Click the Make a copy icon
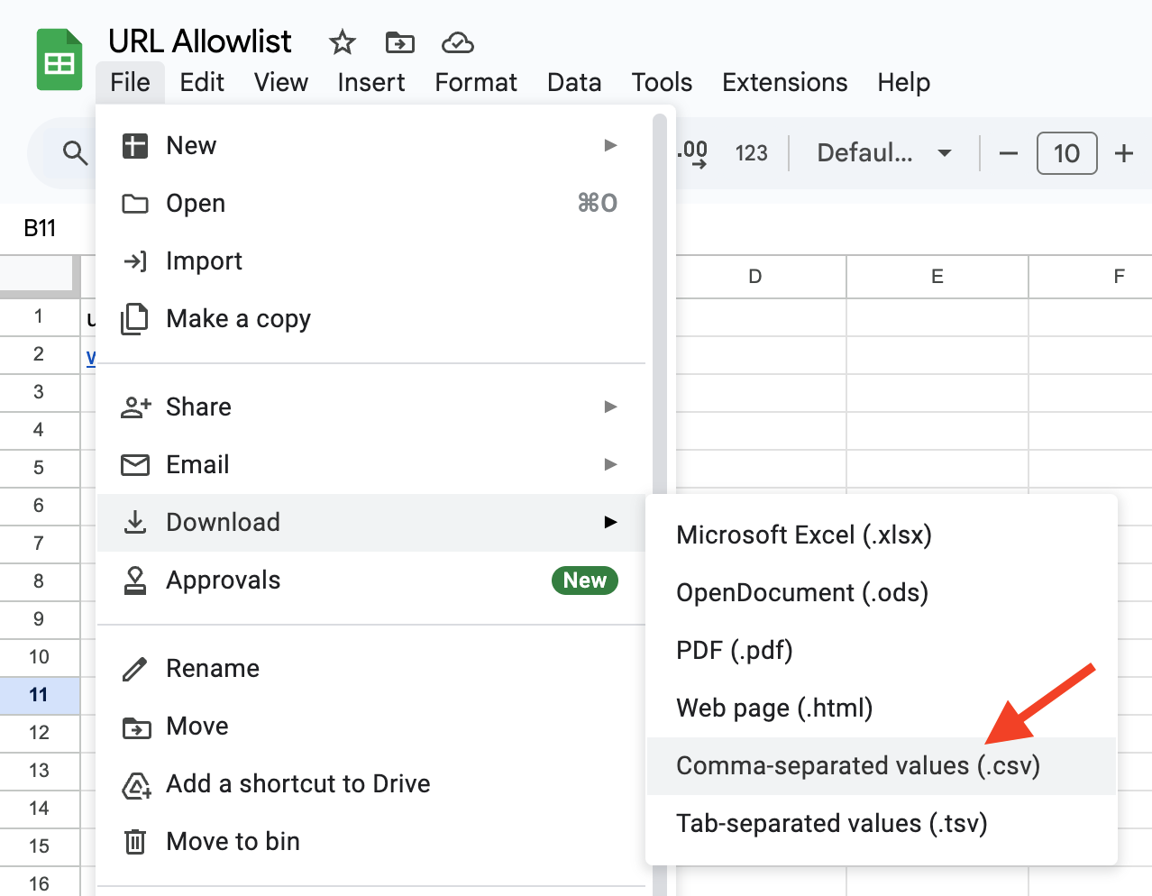Screen dimensions: 1152x896 [135, 319]
